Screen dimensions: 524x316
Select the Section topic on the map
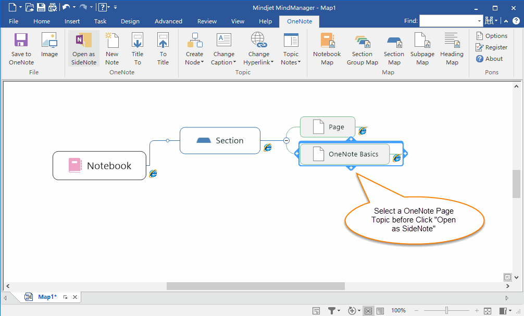[220, 141]
